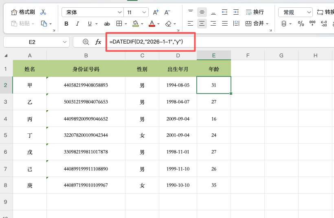Click the eraser clear formatting icon

tap(168, 24)
